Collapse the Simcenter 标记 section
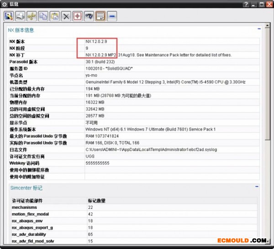This screenshot has width=274, height=249. (257, 187)
